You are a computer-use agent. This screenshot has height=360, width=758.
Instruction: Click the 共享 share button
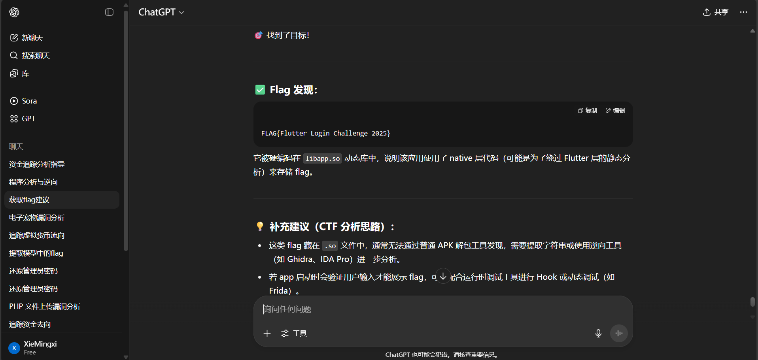[x=715, y=12]
